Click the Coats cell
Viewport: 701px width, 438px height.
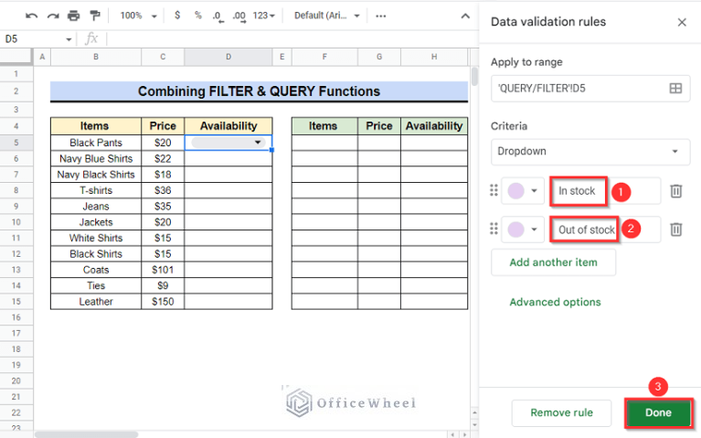[96, 270]
